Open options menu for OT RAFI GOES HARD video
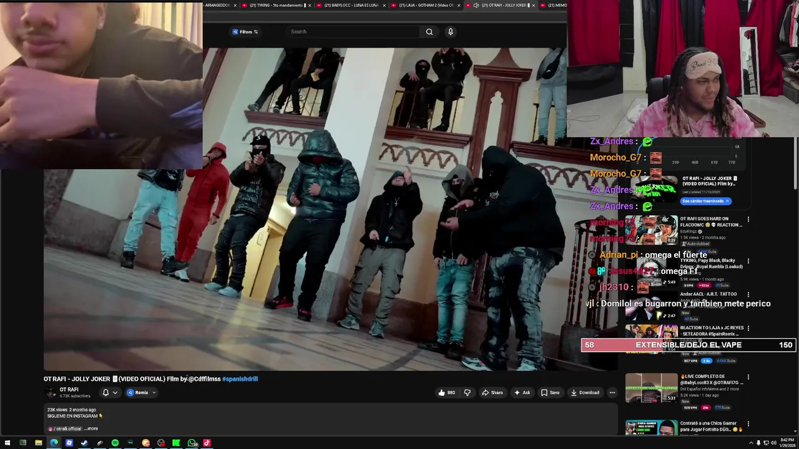799x449 pixels. tap(748, 220)
